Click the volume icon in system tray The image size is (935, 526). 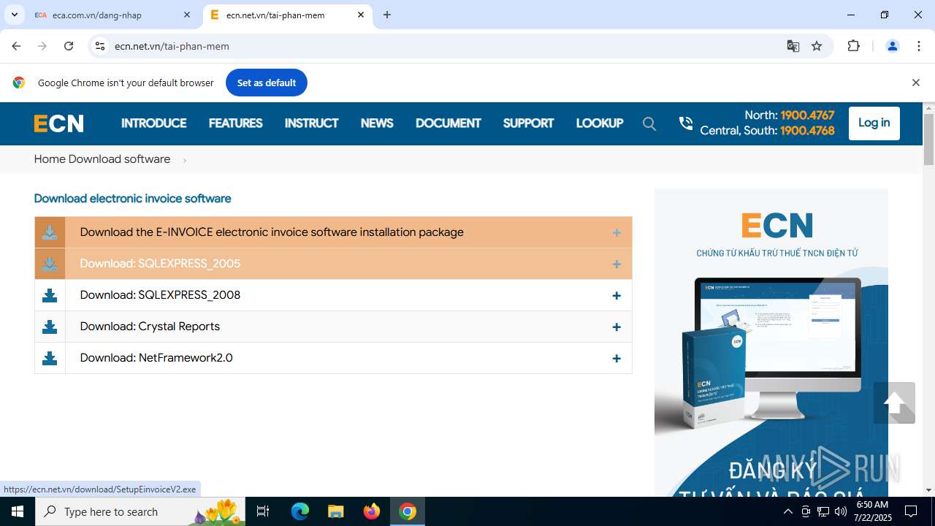coord(841,511)
